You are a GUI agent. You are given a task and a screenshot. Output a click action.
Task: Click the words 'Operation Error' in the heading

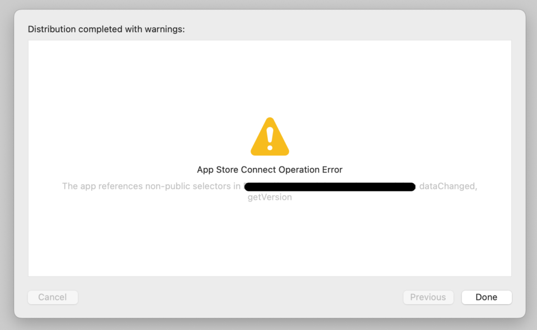[x=310, y=170]
